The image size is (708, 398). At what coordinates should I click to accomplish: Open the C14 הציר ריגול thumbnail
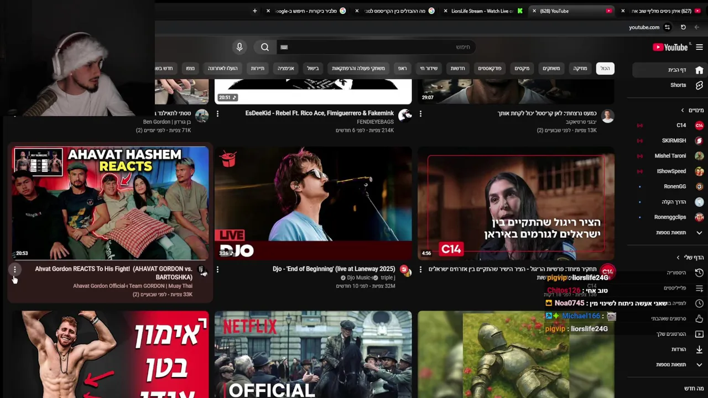516,203
